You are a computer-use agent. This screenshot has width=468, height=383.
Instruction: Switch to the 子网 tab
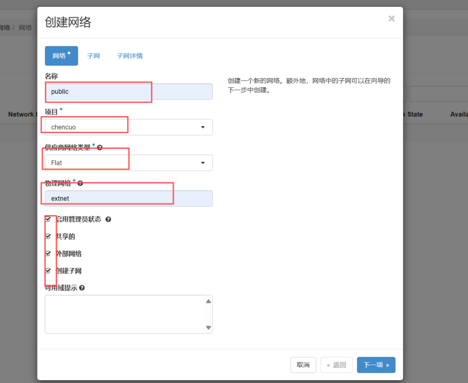coord(93,56)
